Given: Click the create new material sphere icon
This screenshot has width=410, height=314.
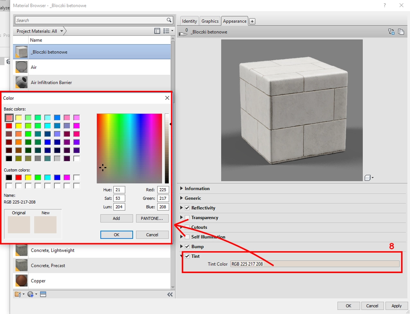Looking at the screenshot, I should 30,294.
